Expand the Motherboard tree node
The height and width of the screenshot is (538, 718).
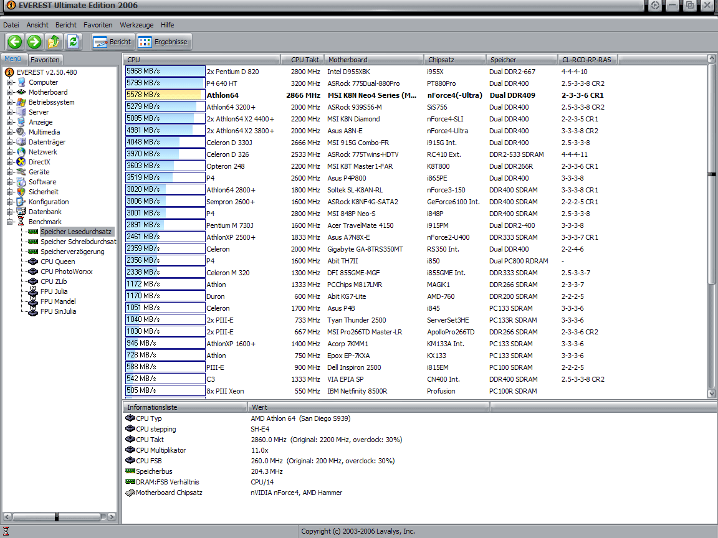(x=9, y=92)
